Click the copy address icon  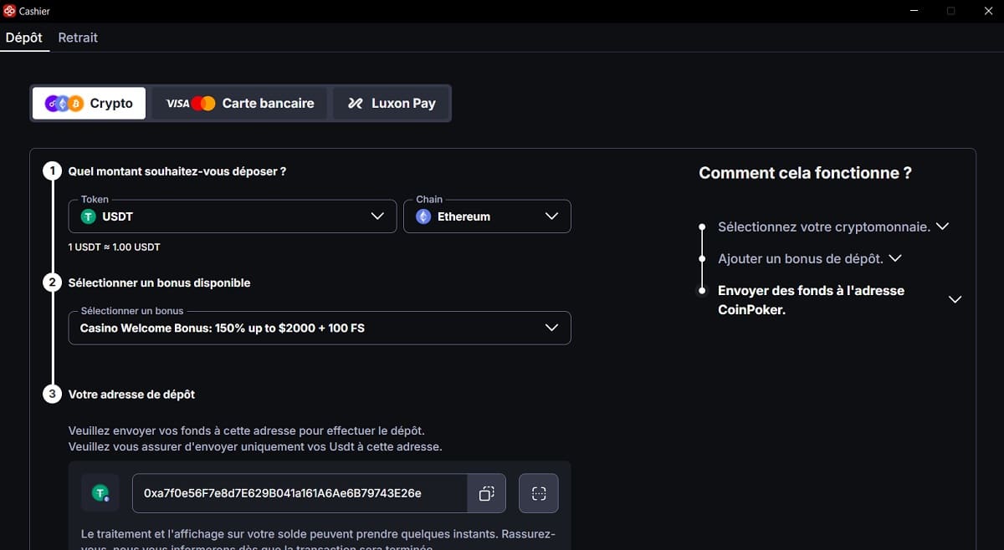click(x=486, y=493)
